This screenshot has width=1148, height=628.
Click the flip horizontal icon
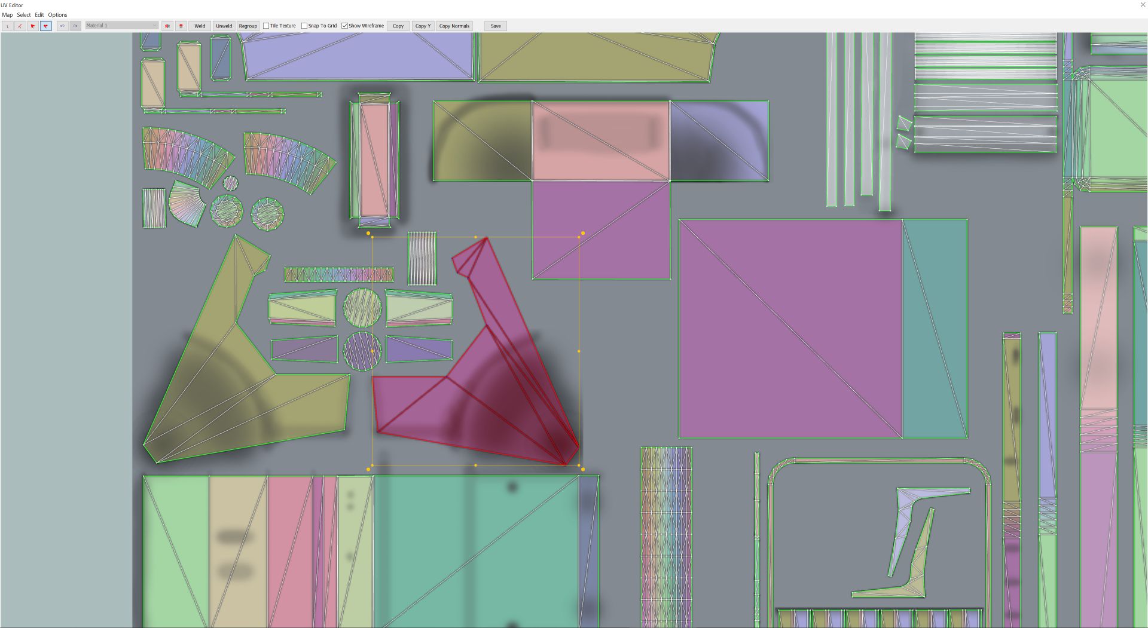coord(167,26)
